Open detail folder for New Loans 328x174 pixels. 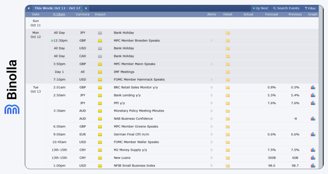[x=228, y=158]
